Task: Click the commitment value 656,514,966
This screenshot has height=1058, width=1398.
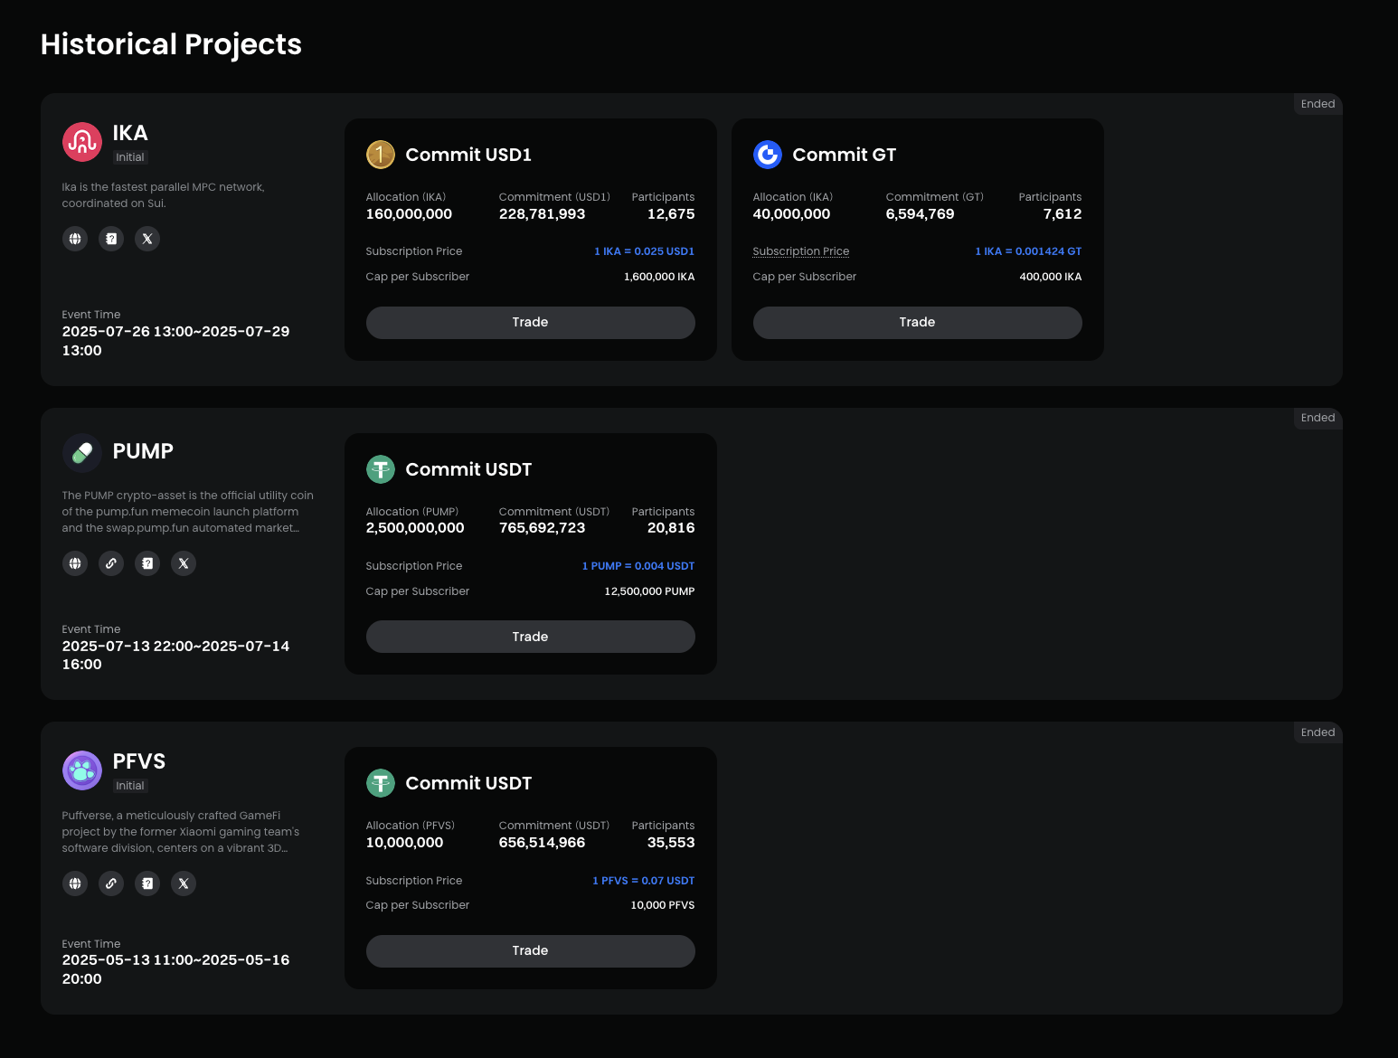Action: click(x=543, y=843)
